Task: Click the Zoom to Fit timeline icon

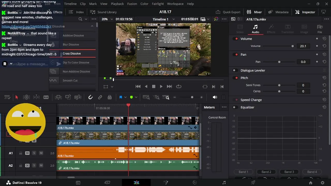Action: pos(146,97)
